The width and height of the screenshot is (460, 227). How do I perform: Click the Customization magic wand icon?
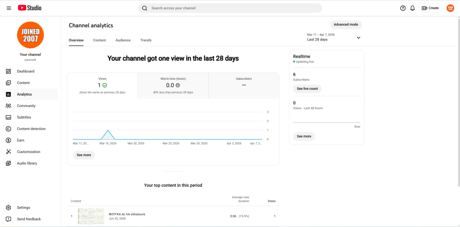tap(9, 152)
